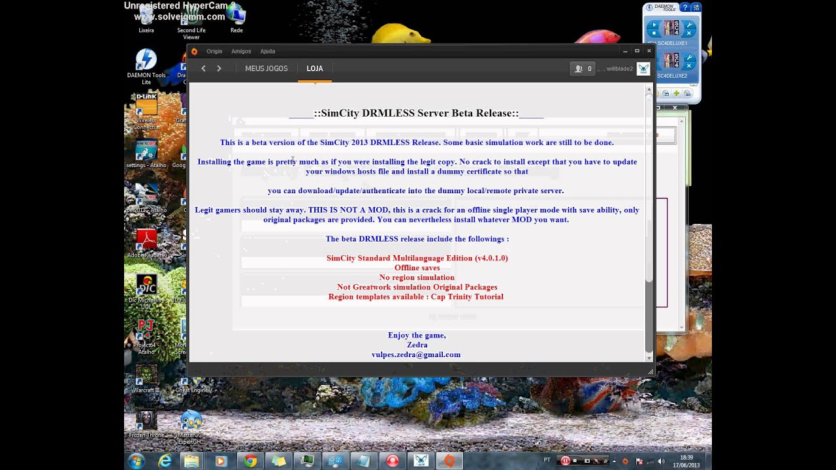The height and width of the screenshot is (470, 836).
Task: Go forward with Origin's forward arrow
Action: (219, 69)
